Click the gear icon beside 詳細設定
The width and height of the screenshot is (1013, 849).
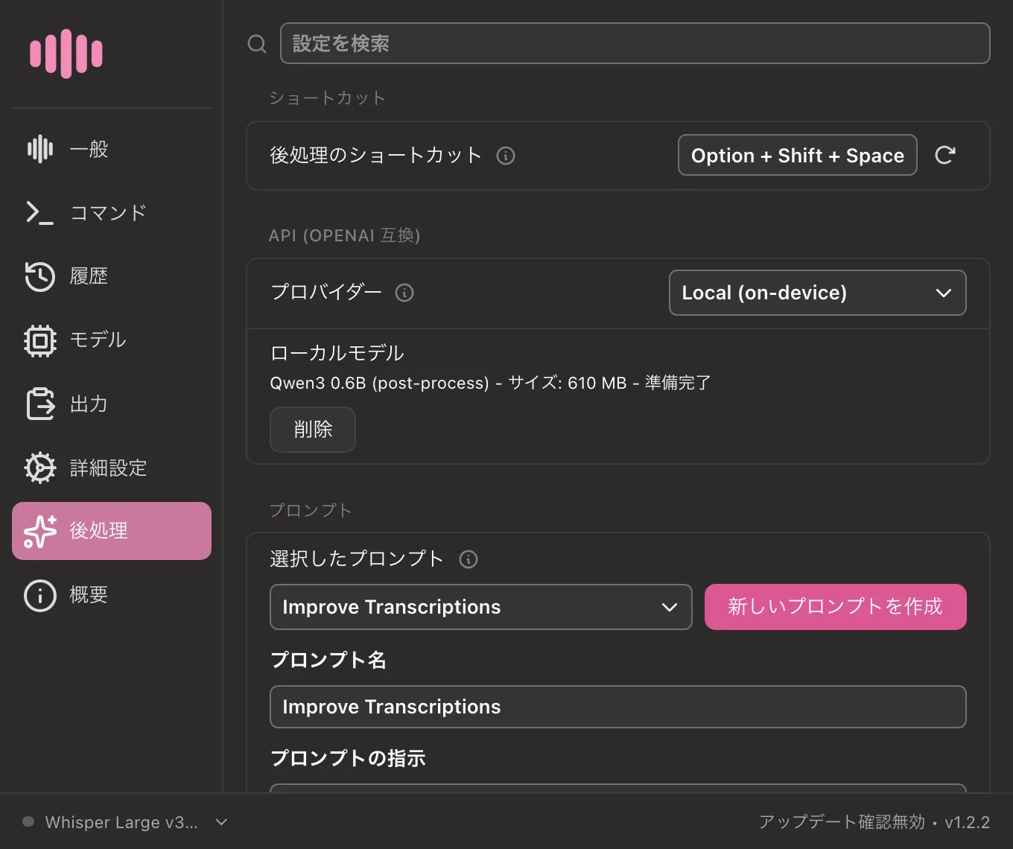pos(40,468)
